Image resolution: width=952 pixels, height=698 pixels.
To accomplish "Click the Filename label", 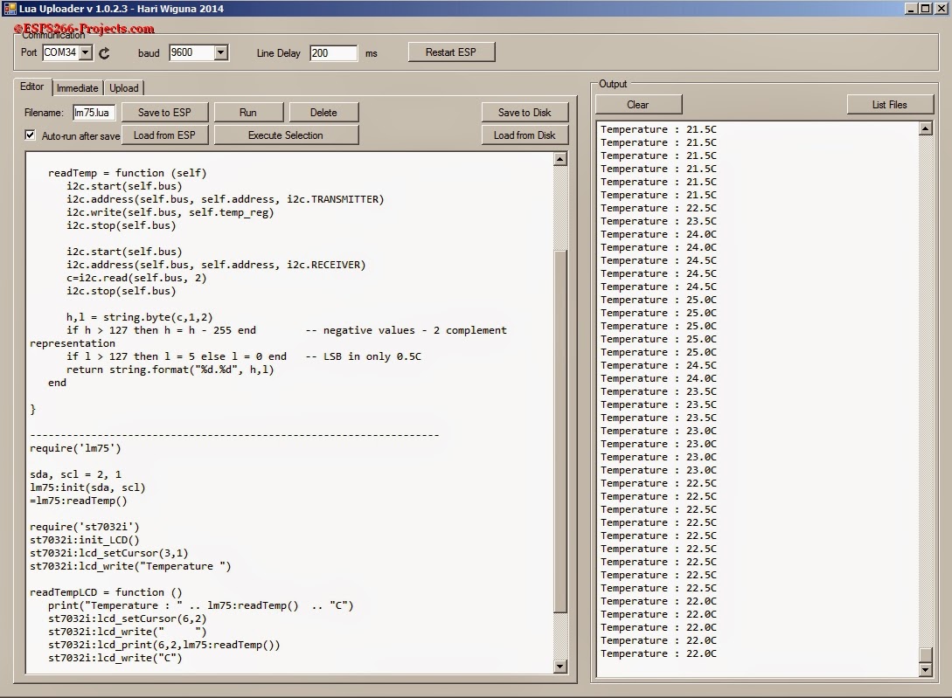I will pyautogui.click(x=44, y=113).
